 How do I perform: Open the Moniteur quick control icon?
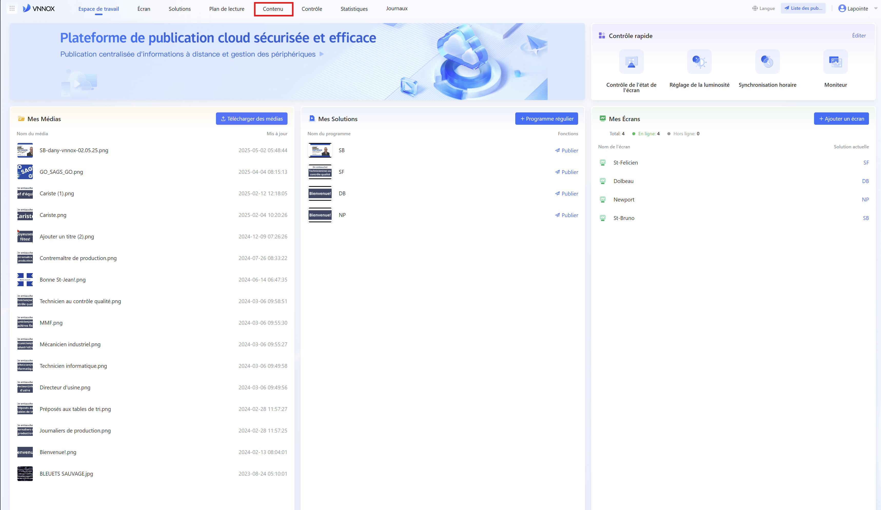click(x=836, y=62)
